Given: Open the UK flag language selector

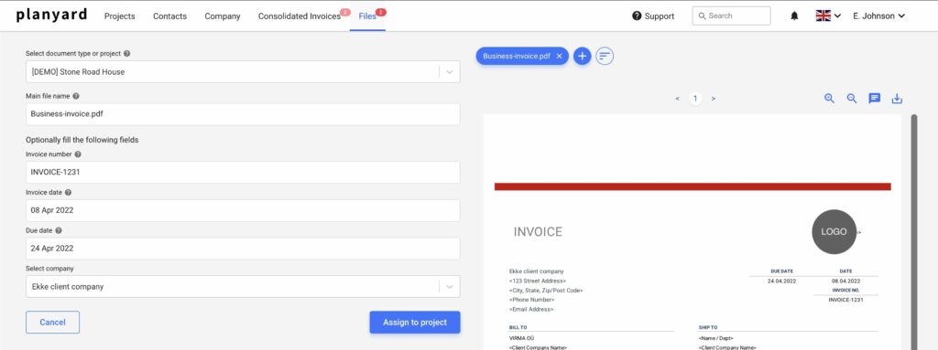Looking at the screenshot, I should (x=828, y=16).
